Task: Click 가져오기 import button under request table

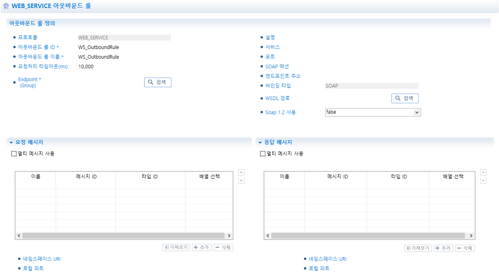Action: 176,247
